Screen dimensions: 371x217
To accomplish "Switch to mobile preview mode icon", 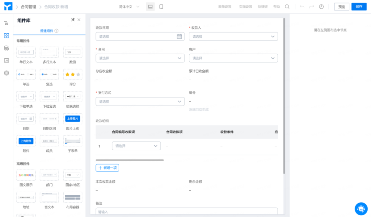I will (x=161, y=6).
